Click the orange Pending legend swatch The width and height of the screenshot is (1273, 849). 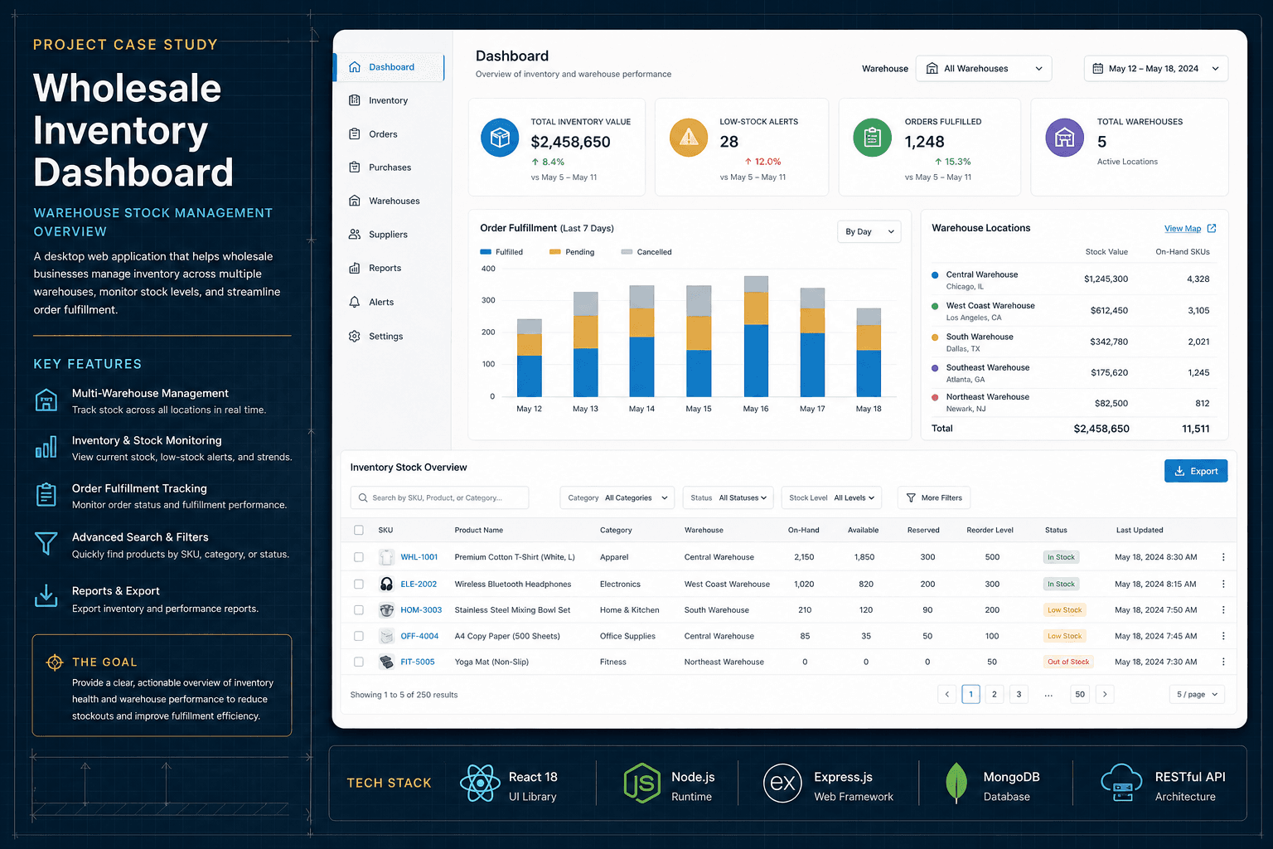(x=555, y=252)
